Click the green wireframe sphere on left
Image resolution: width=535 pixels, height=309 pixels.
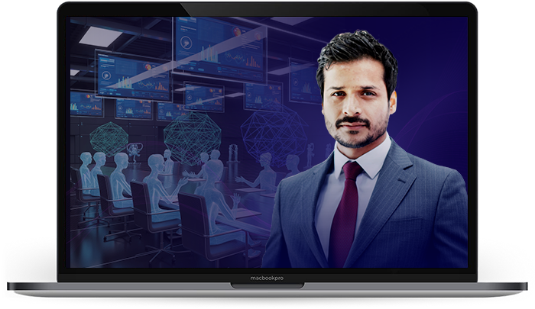click(x=109, y=138)
